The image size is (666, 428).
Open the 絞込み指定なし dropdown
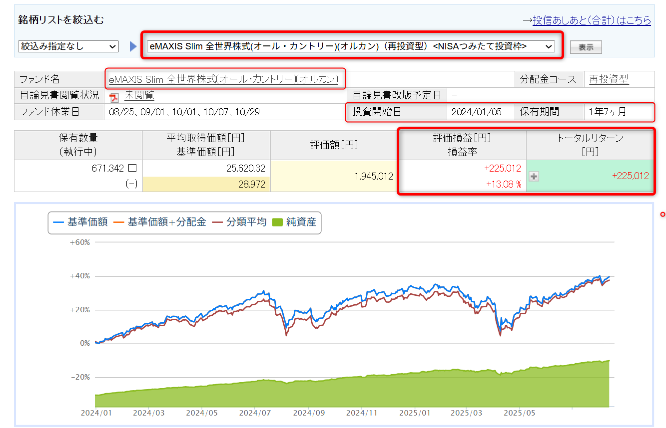pos(67,46)
